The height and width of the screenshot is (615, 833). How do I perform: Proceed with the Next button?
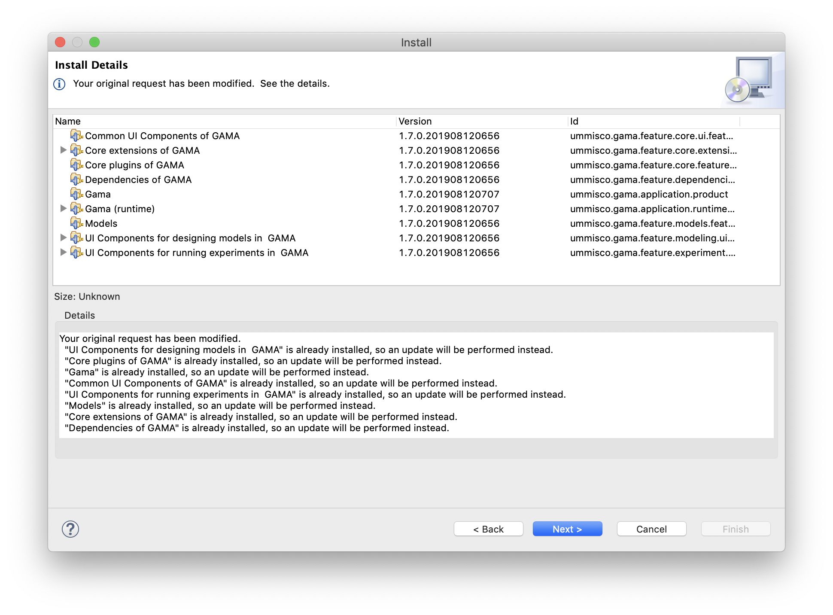pos(567,529)
